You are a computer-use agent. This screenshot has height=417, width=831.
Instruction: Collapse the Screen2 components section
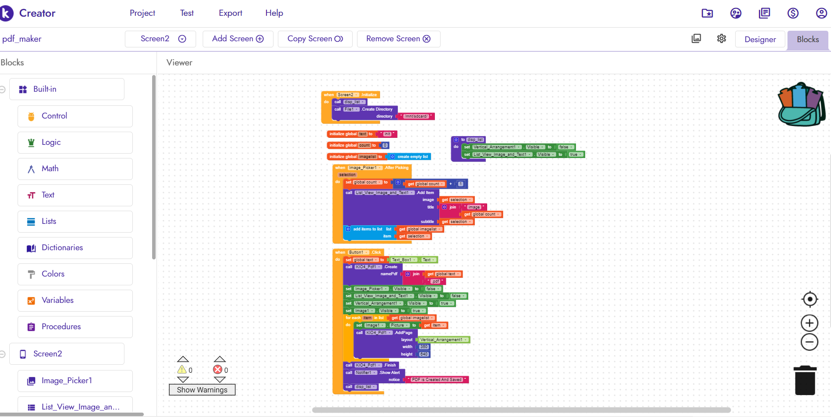pyautogui.click(x=2, y=354)
